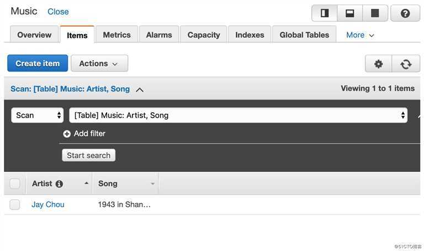Open the Indexes tab
This screenshot has width=424, height=251.
click(x=250, y=35)
